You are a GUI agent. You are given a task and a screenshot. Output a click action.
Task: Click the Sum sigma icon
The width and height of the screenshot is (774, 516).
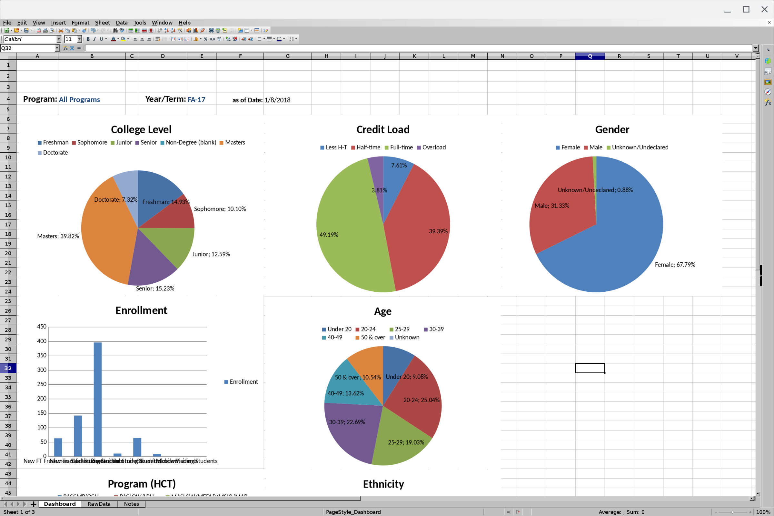pyautogui.click(x=72, y=48)
